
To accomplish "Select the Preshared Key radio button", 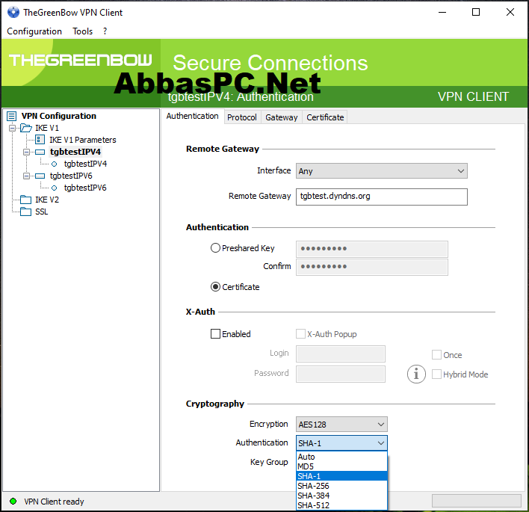I will [x=215, y=248].
